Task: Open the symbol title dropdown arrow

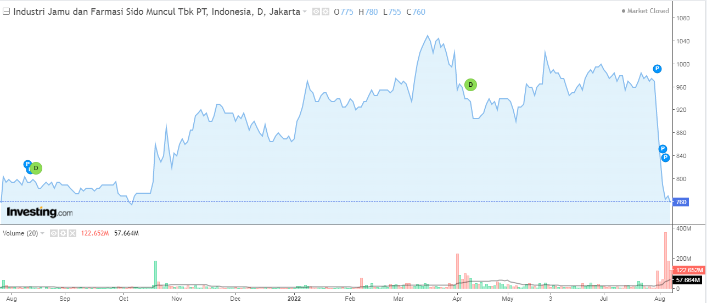Action: 305,12
